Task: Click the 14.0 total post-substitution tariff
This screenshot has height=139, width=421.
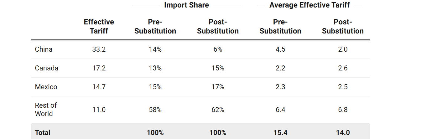Action: point(343,132)
